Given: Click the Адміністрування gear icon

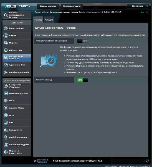Looking at the screenshot, I should click(x=6, y=137).
